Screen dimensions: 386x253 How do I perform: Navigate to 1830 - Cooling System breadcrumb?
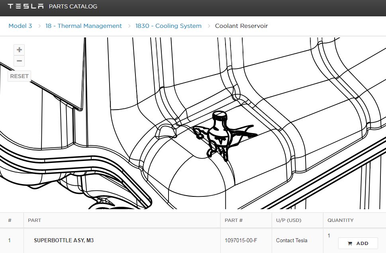[169, 26]
